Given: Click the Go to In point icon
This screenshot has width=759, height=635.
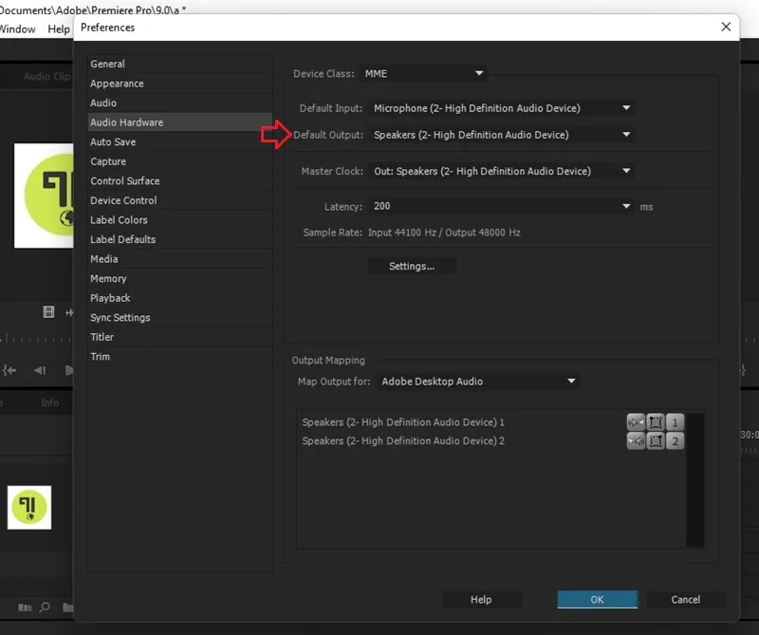Looking at the screenshot, I should pos(9,370).
